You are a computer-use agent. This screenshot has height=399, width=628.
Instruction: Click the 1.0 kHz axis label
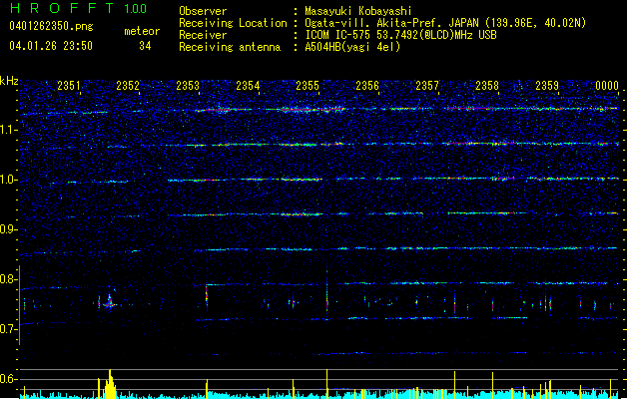[8, 180]
